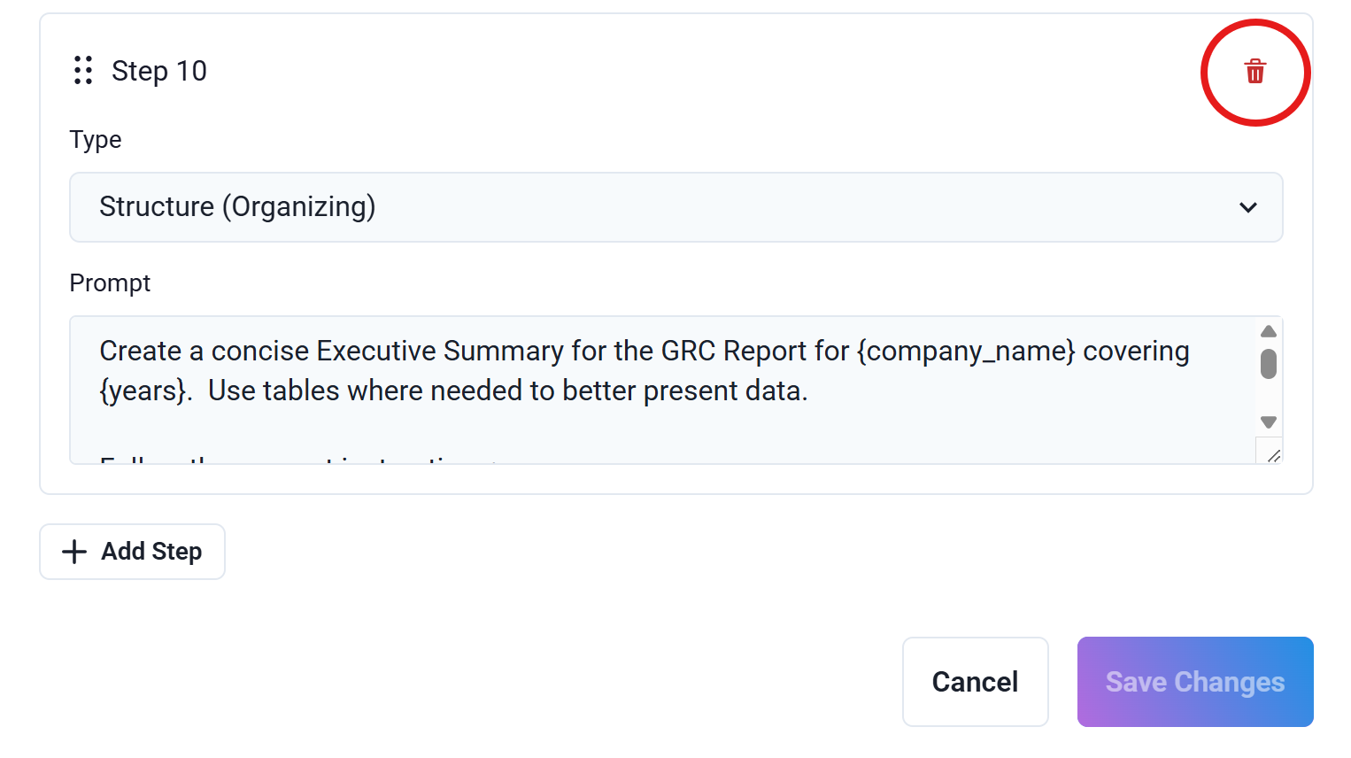Place cursor on {company_name} placeholder in prompt
1351x758 pixels.
tap(966, 352)
